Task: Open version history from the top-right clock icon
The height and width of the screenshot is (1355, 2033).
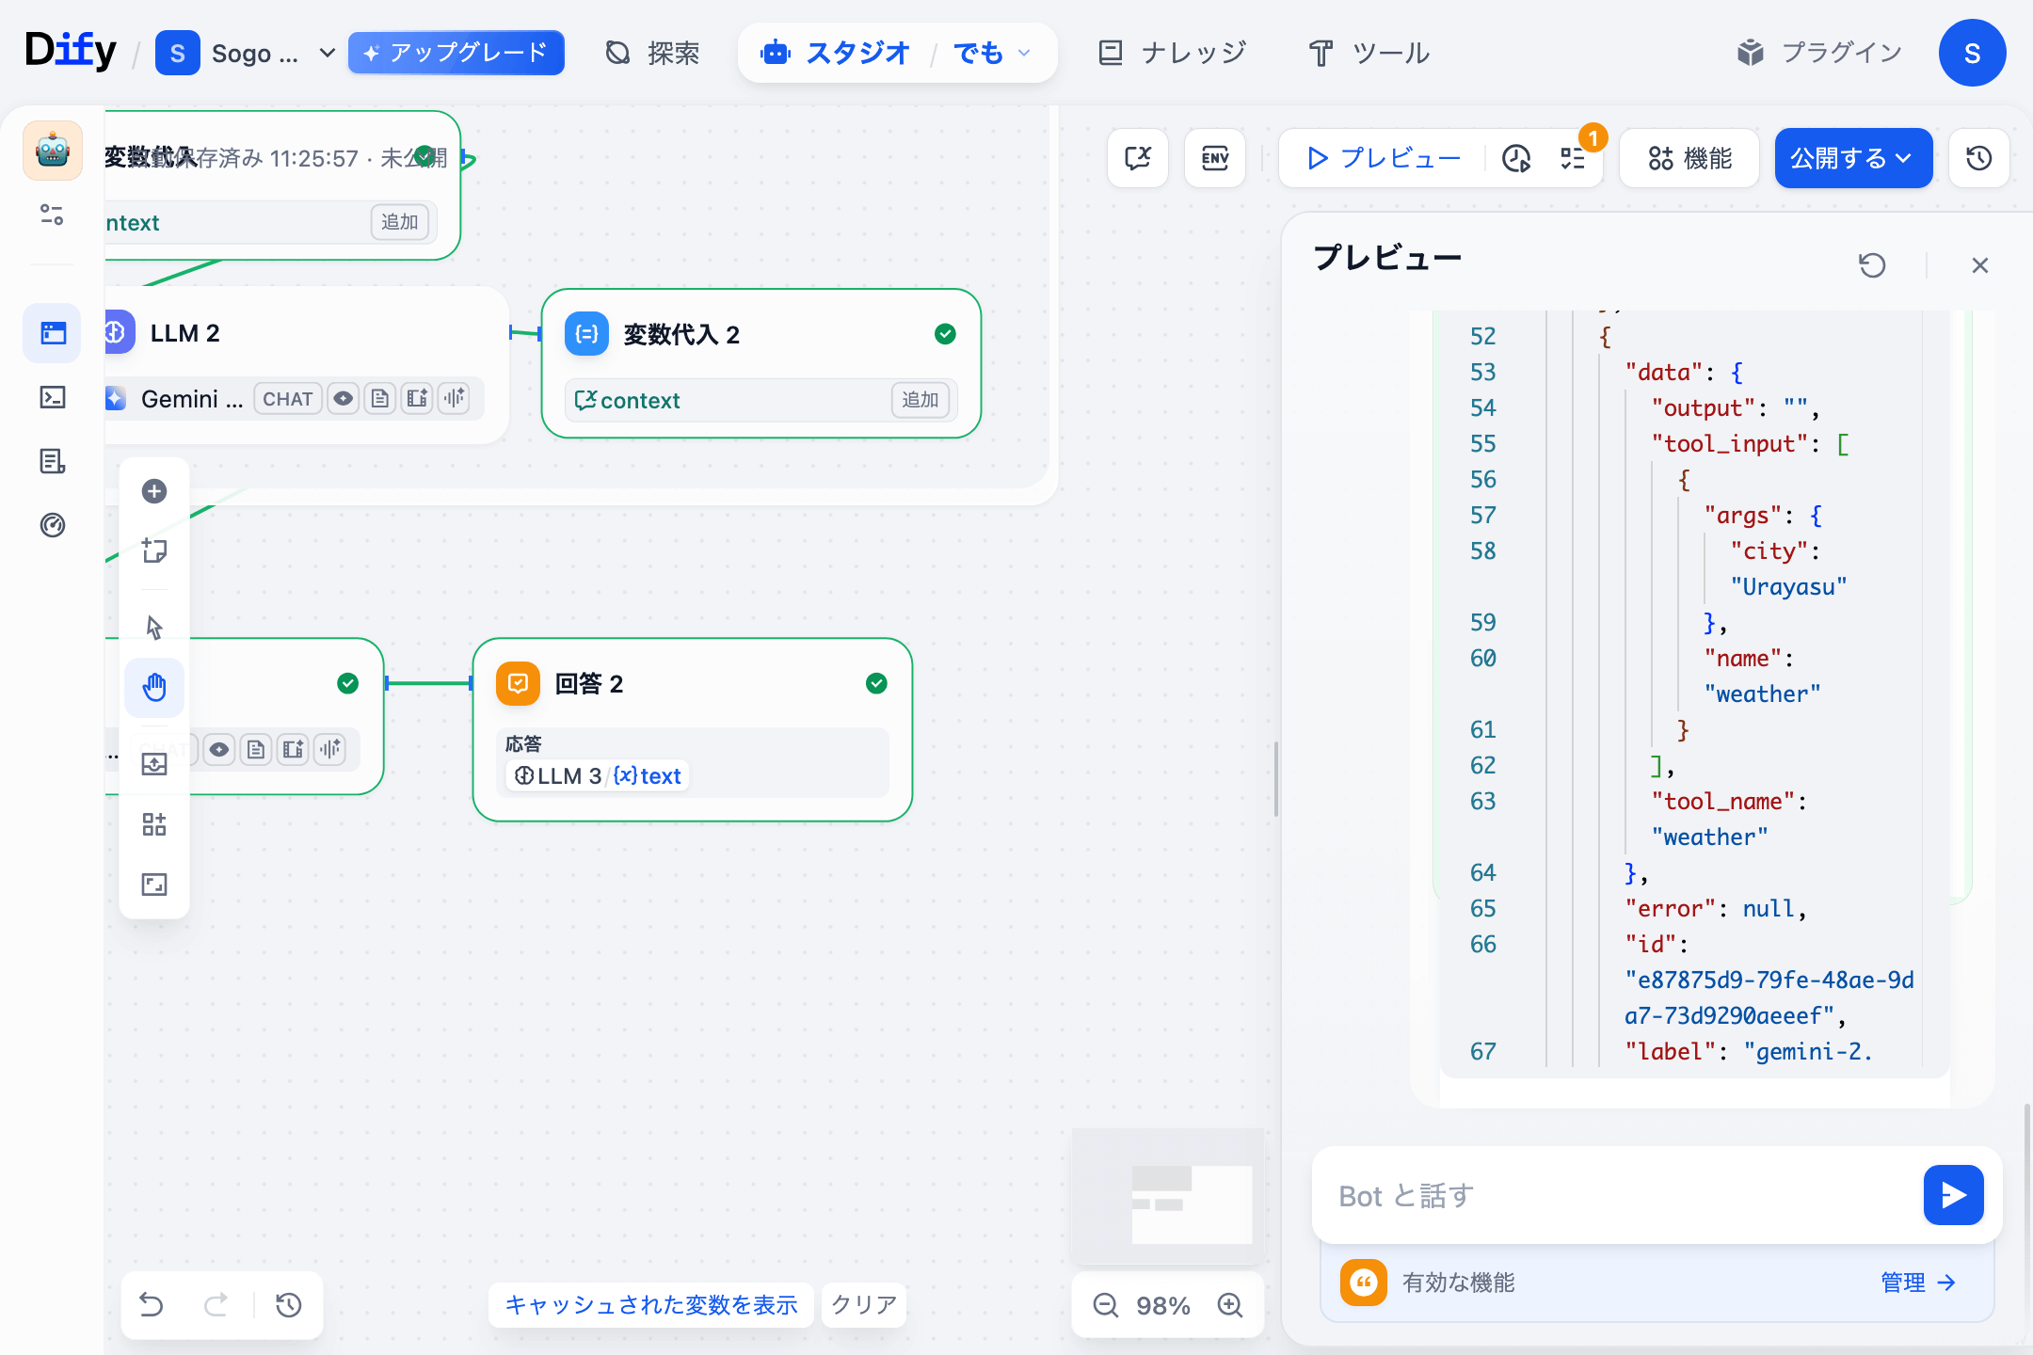Action: [1977, 158]
